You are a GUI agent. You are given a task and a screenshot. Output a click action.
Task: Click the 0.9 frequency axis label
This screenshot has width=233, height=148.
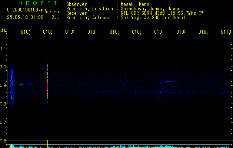pos(3,85)
